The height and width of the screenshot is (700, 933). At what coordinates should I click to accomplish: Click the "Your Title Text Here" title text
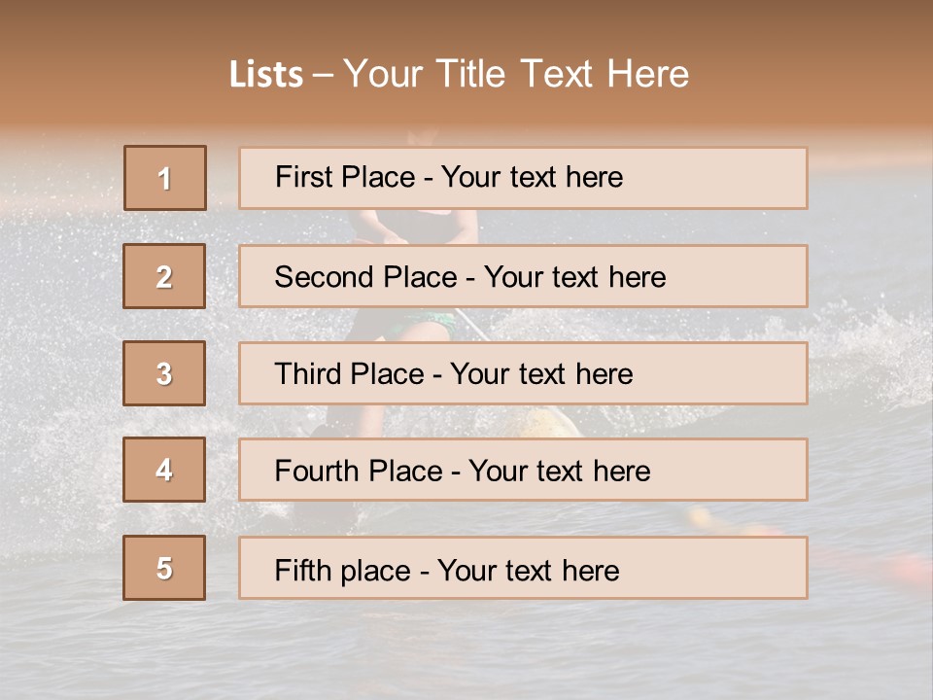tap(516, 75)
